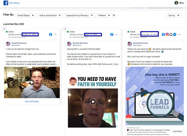Click Russell Brunson name on Lead Funnels ad
This screenshot has width=187, height=136.
point(141,43)
